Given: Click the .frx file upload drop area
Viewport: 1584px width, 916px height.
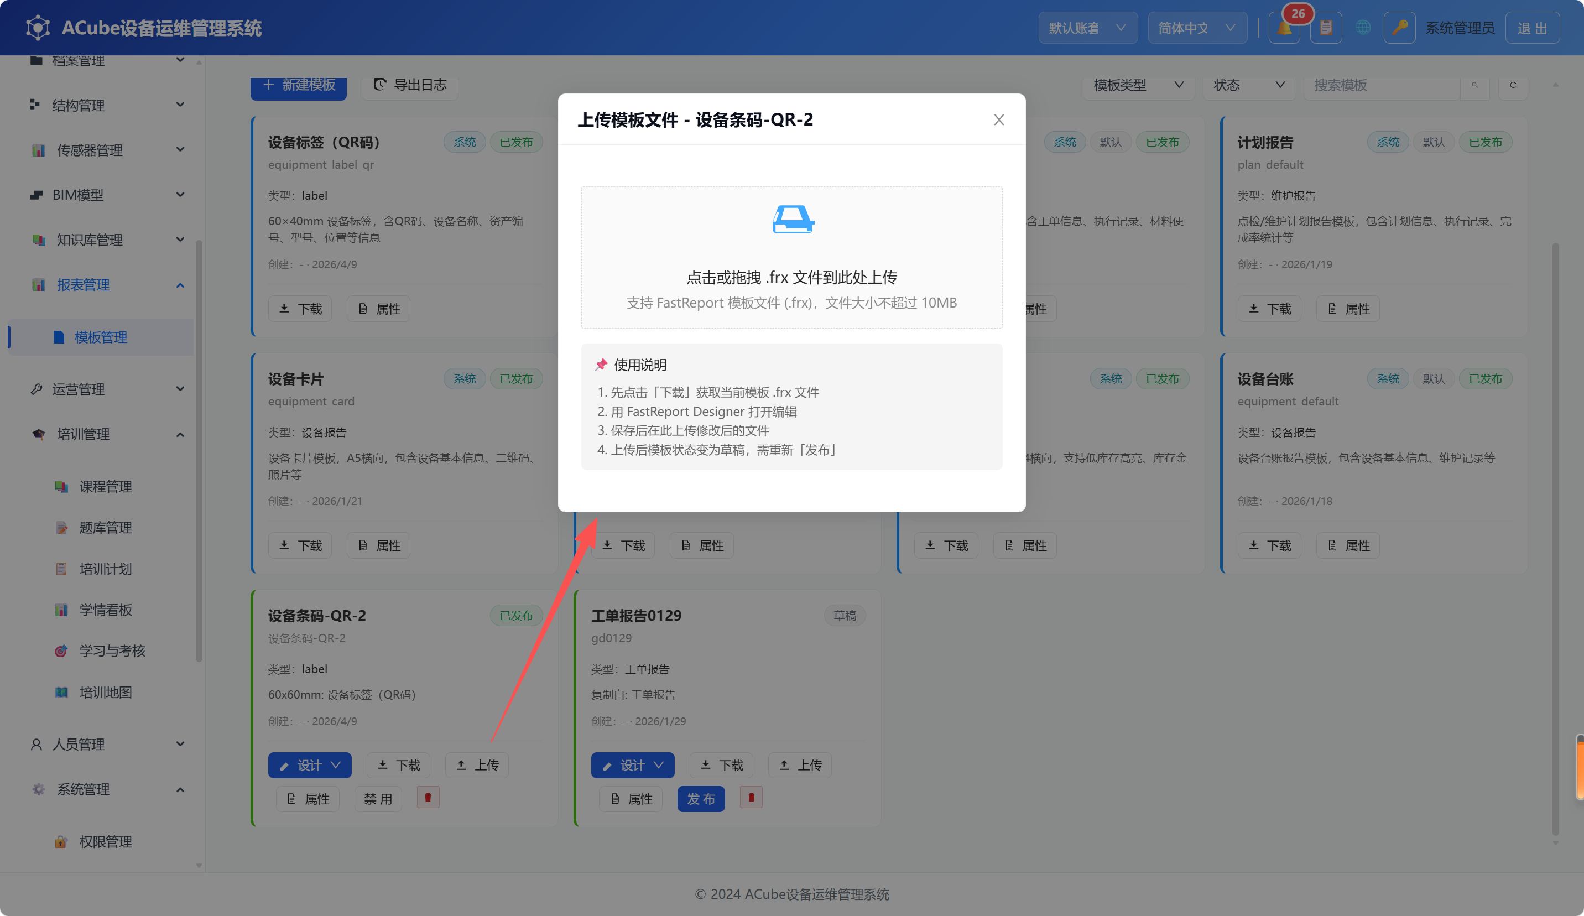Looking at the screenshot, I should pos(791,257).
